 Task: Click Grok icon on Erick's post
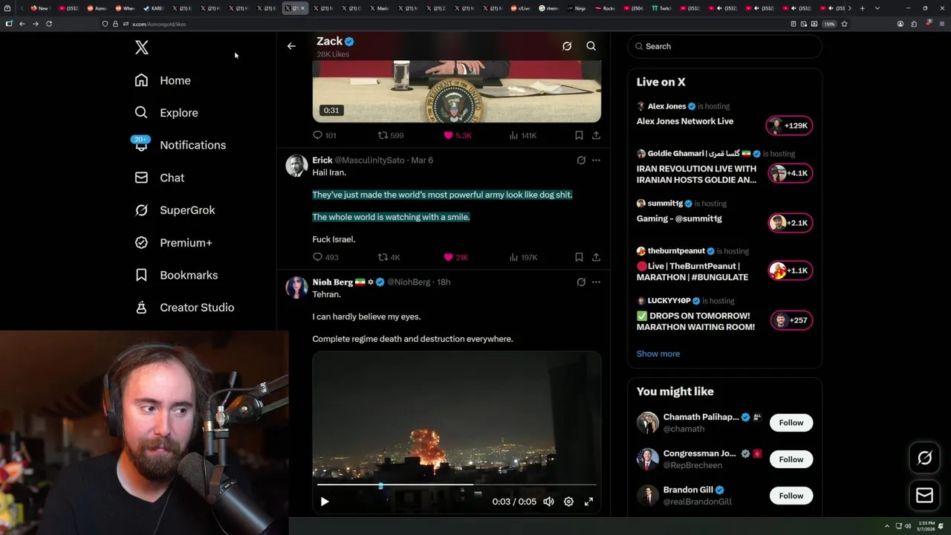[x=581, y=160]
